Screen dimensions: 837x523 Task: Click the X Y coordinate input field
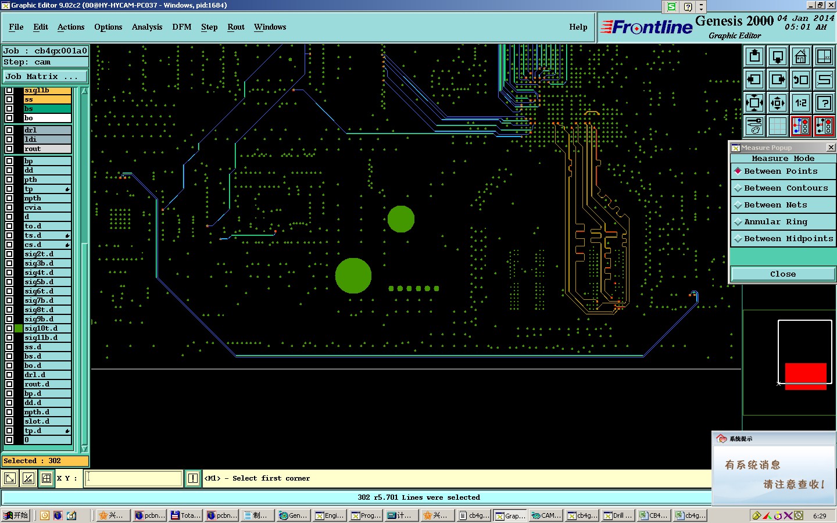(x=134, y=478)
